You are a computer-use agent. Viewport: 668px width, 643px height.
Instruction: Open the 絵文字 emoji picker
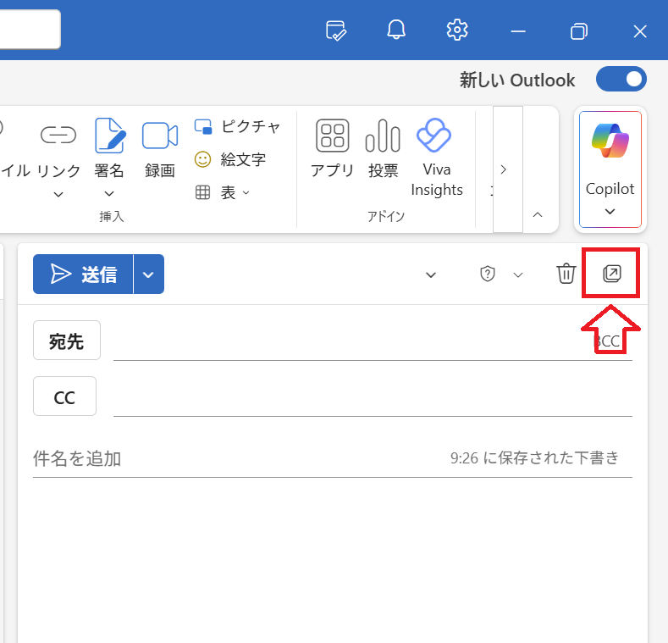(230, 159)
